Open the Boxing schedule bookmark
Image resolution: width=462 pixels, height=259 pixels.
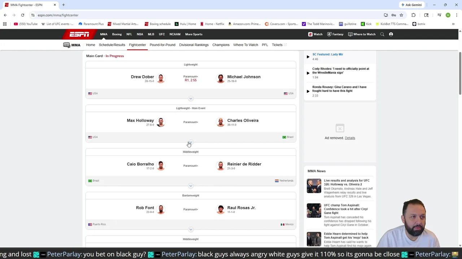click(157, 24)
